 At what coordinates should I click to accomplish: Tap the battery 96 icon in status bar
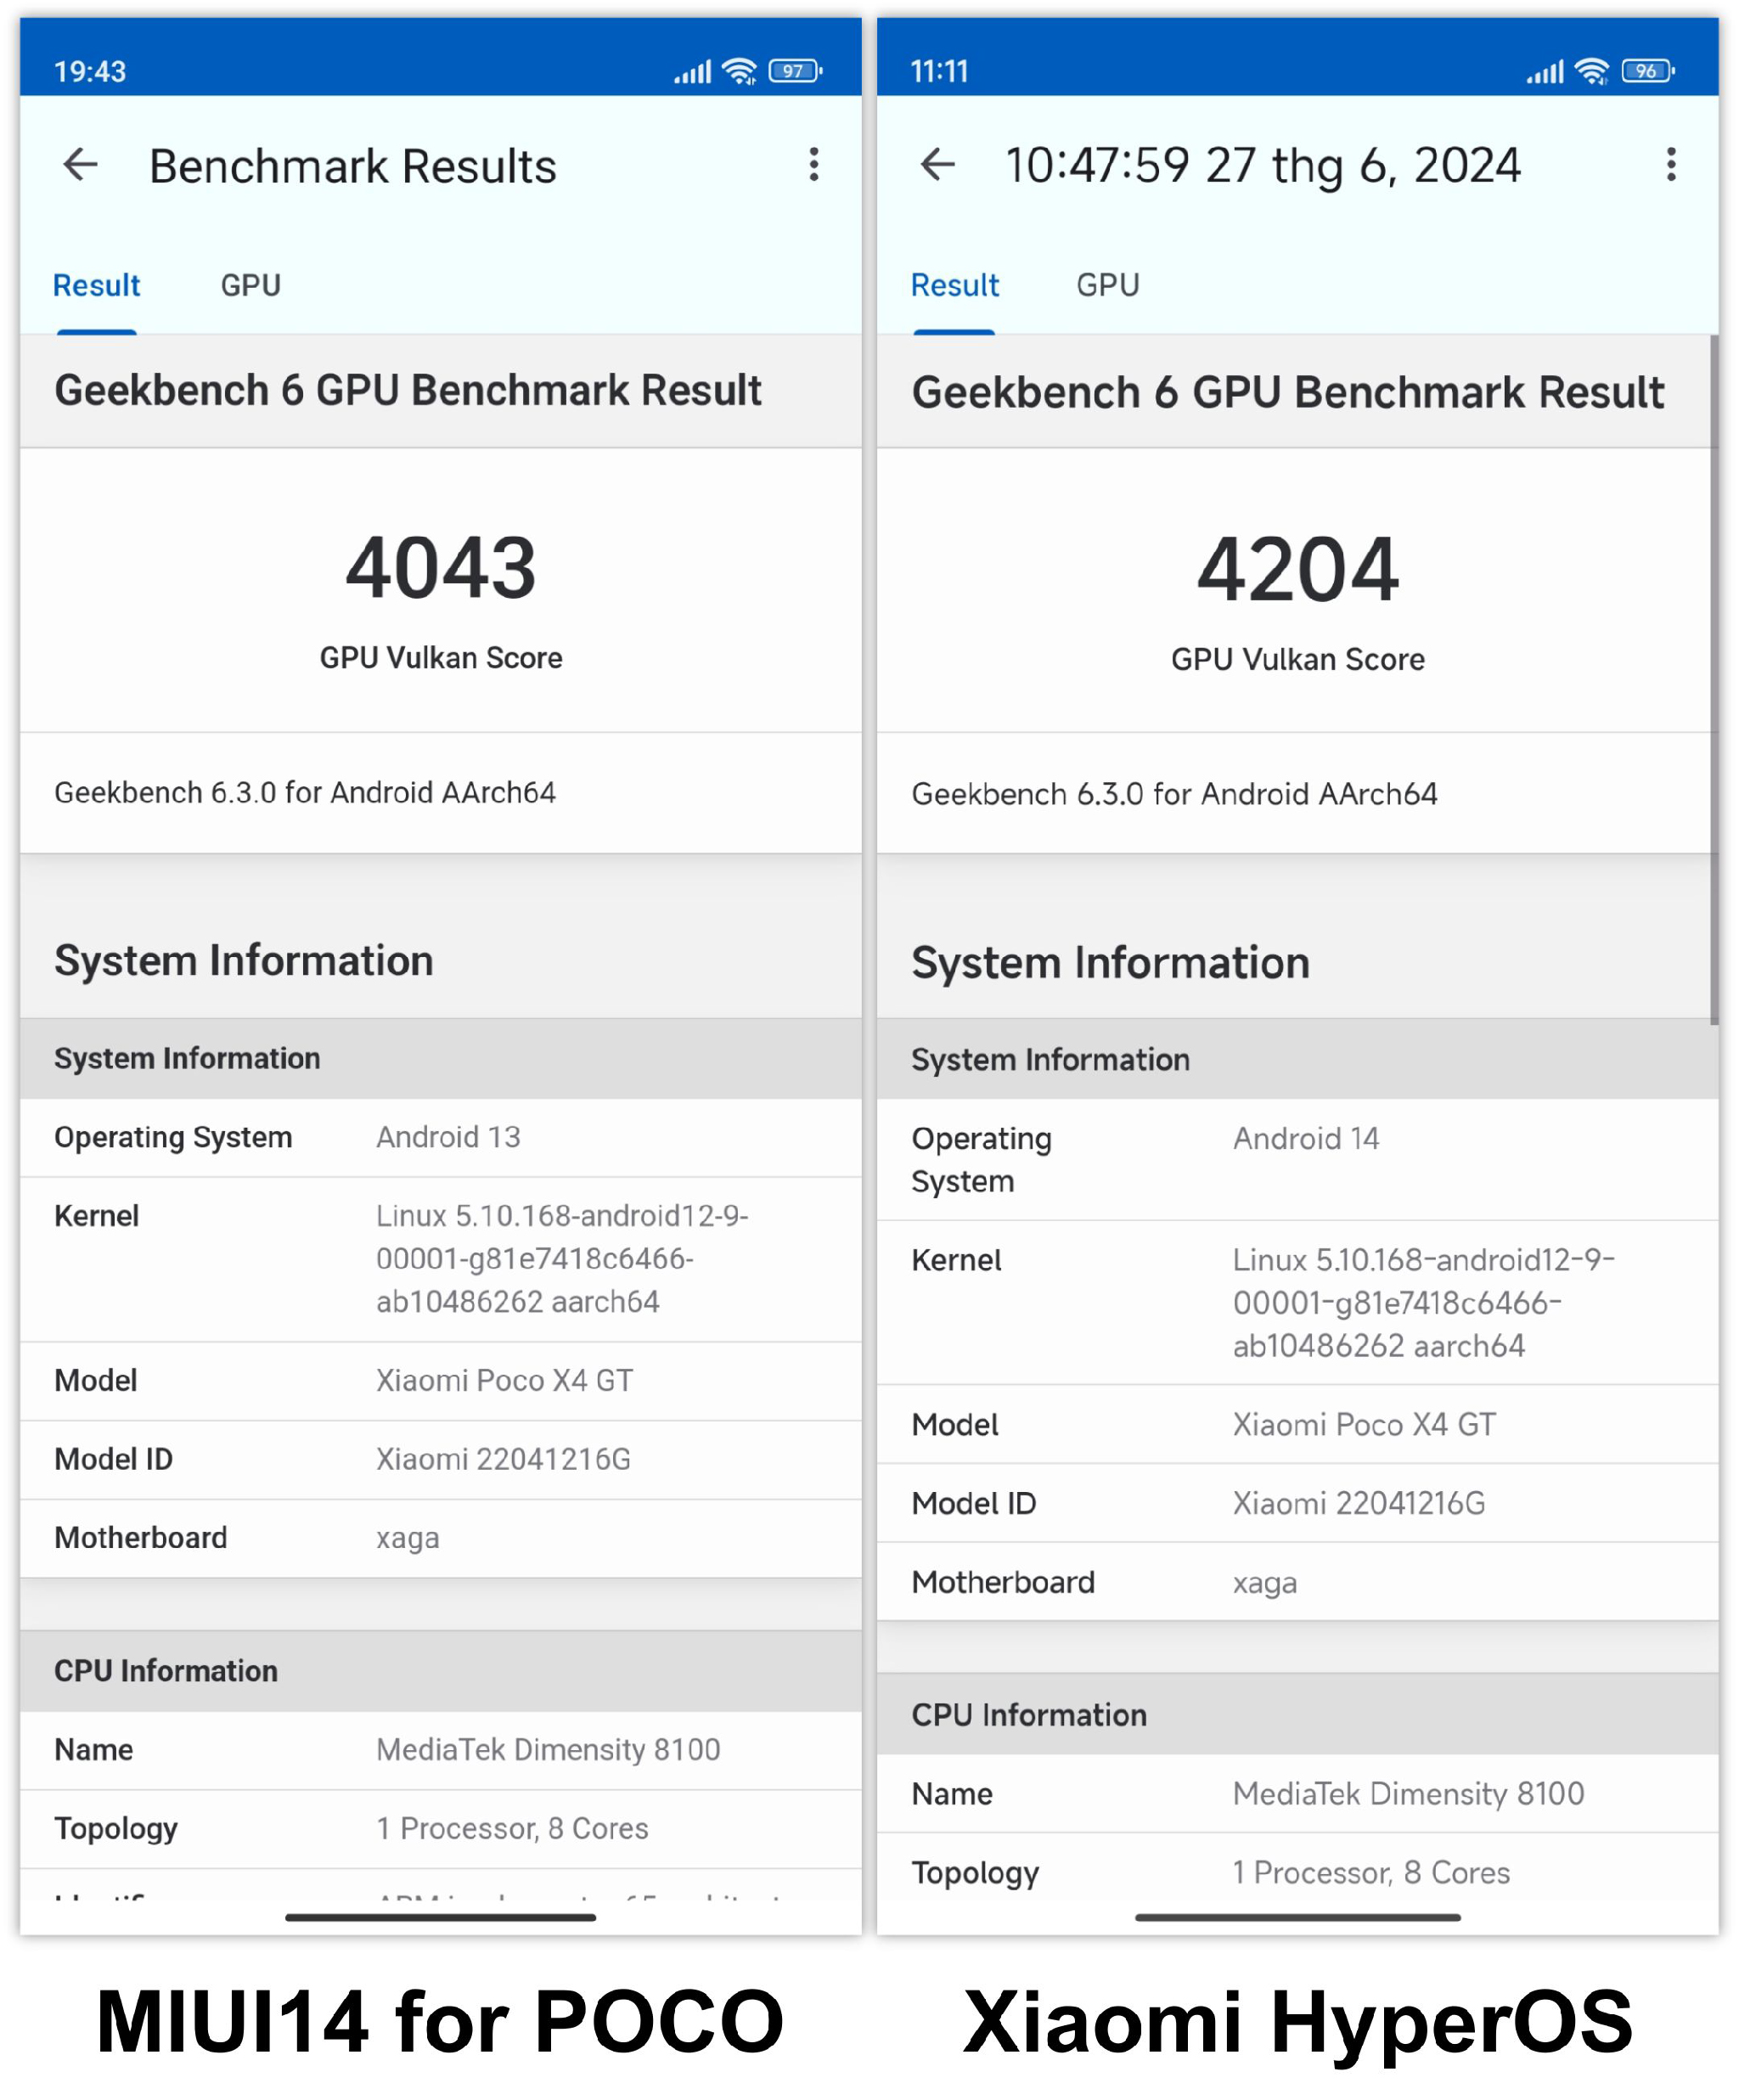point(1648,71)
